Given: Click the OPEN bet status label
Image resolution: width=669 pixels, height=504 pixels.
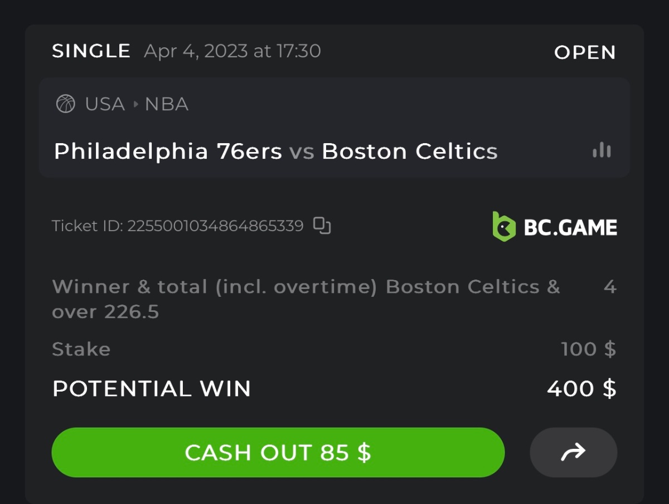Looking at the screenshot, I should point(585,52).
